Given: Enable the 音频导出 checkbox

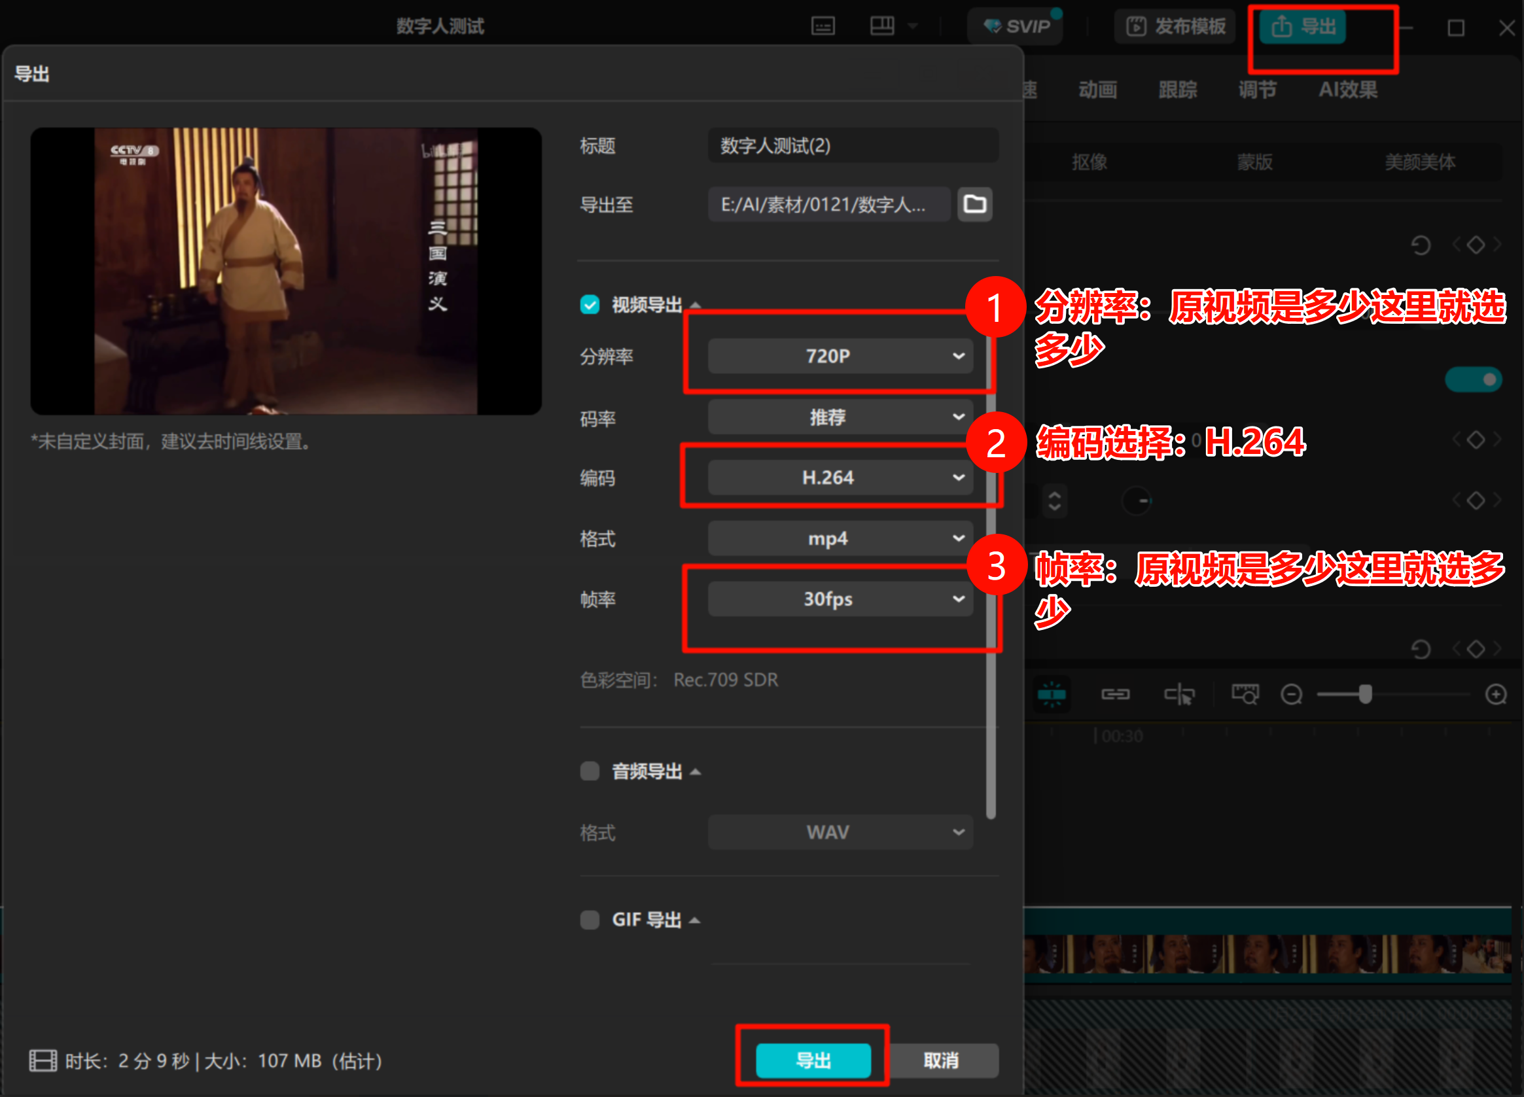Looking at the screenshot, I should [590, 771].
